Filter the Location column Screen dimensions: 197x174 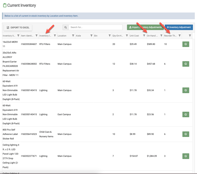coord(73,36)
